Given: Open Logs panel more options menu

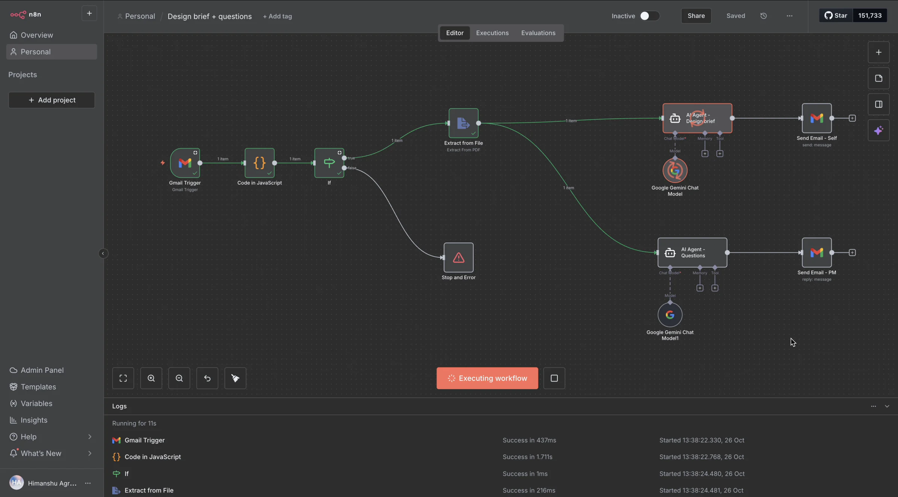Looking at the screenshot, I should tap(873, 406).
